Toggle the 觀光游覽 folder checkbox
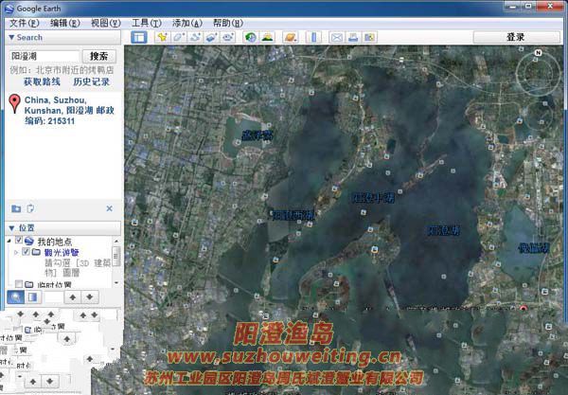 (26, 253)
